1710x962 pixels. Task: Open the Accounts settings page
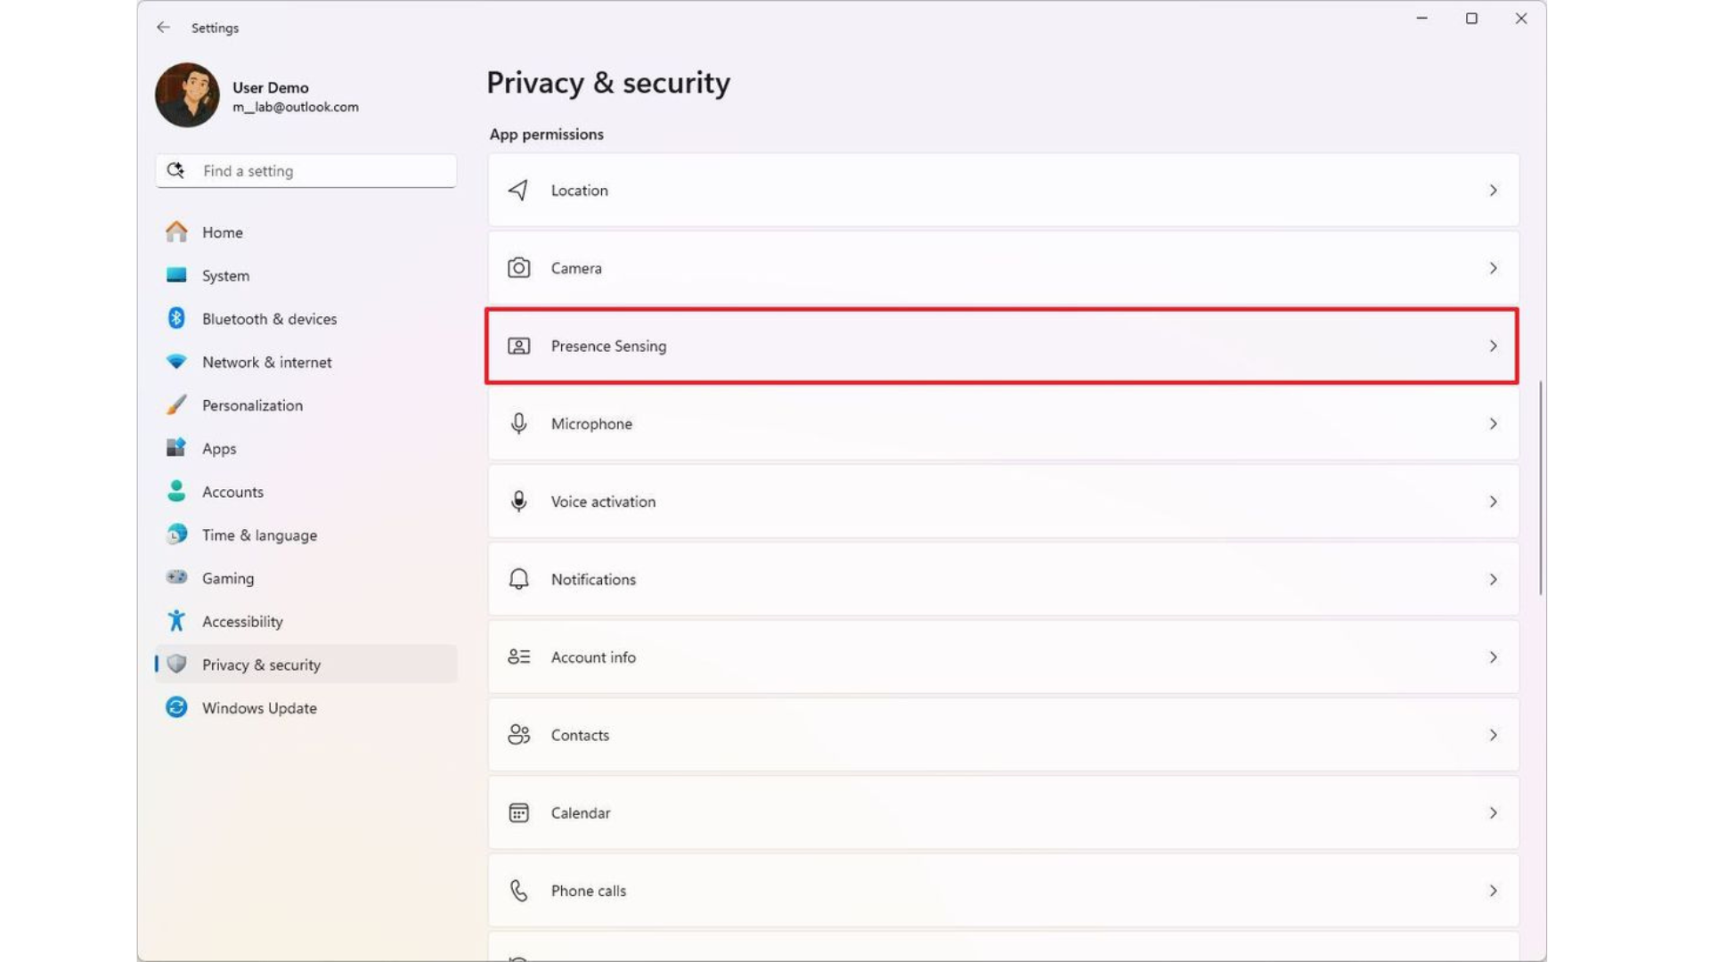232,492
